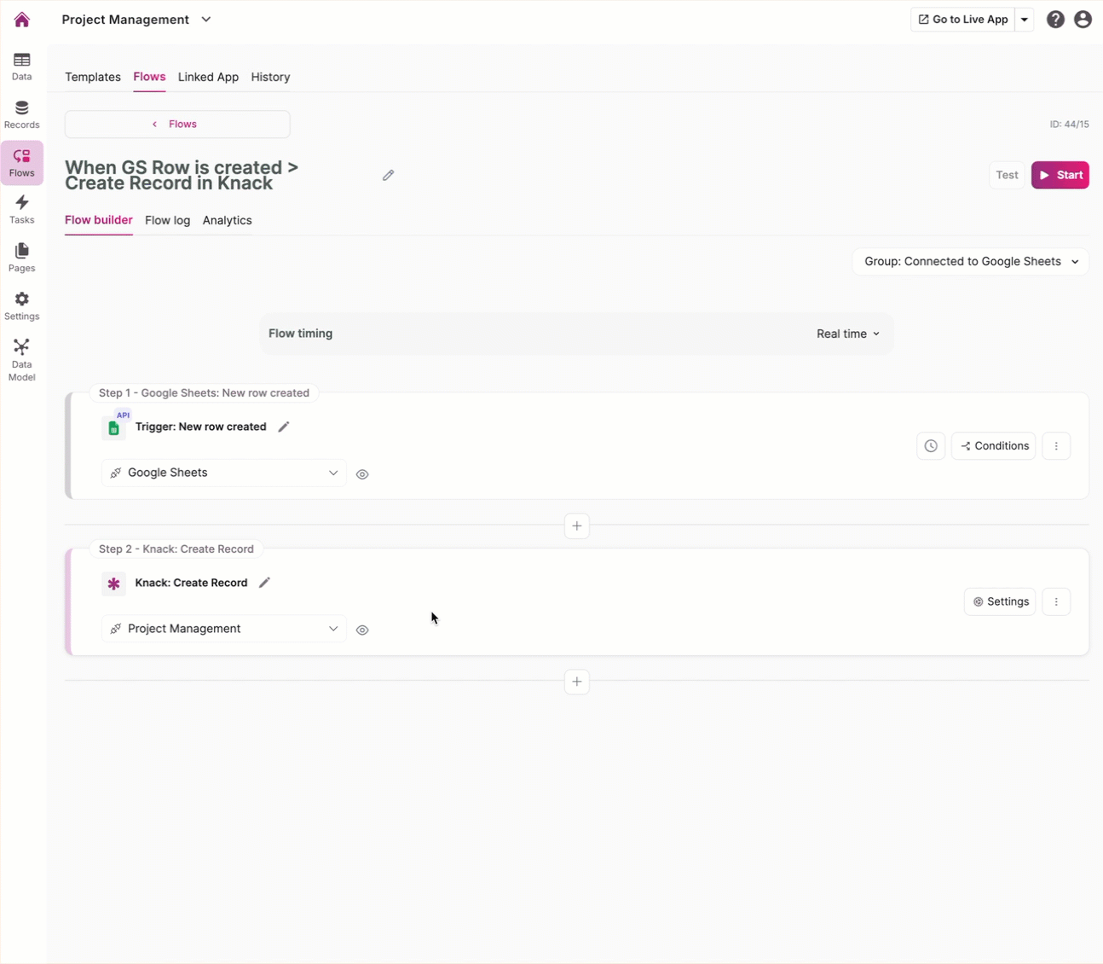Viewport: 1103px width, 964px height.
Task: Expand the Real time flow timing dropdown
Action: tap(848, 334)
